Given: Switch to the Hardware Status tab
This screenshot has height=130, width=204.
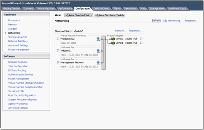Looking at the screenshot, I should 177,9.
